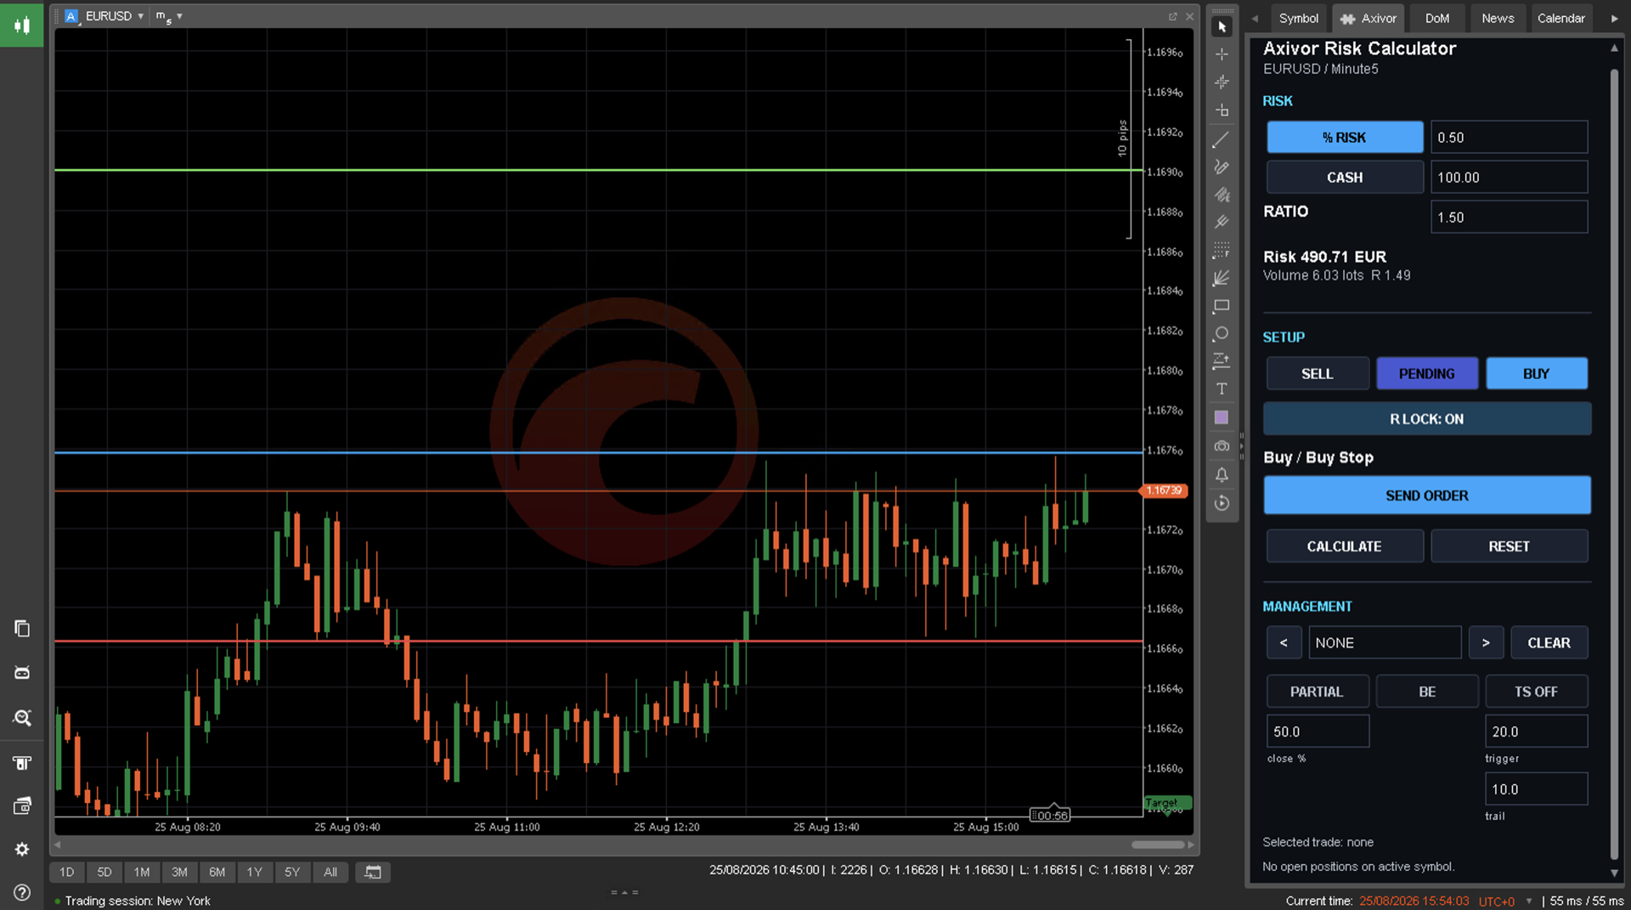Image resolution: width=1631 pixels, height=910 pixels.
Task: Choose the BUY direction
Action: click(x=1537, y=373)
